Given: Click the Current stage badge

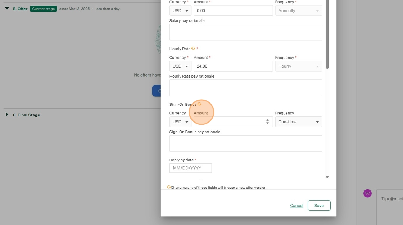Looking at the screenshot, I should point(44,9).
